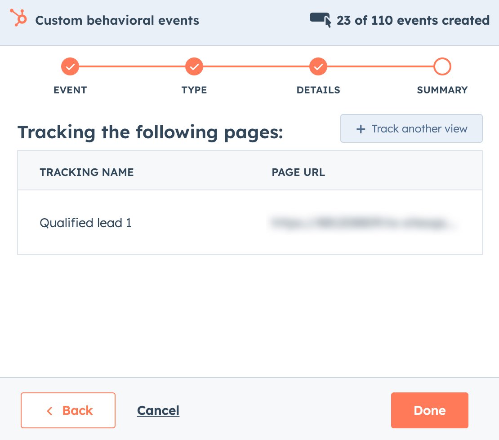Click the blurred page URL in the row
Viewport: 499px width, 440px height.
(364, 223)
